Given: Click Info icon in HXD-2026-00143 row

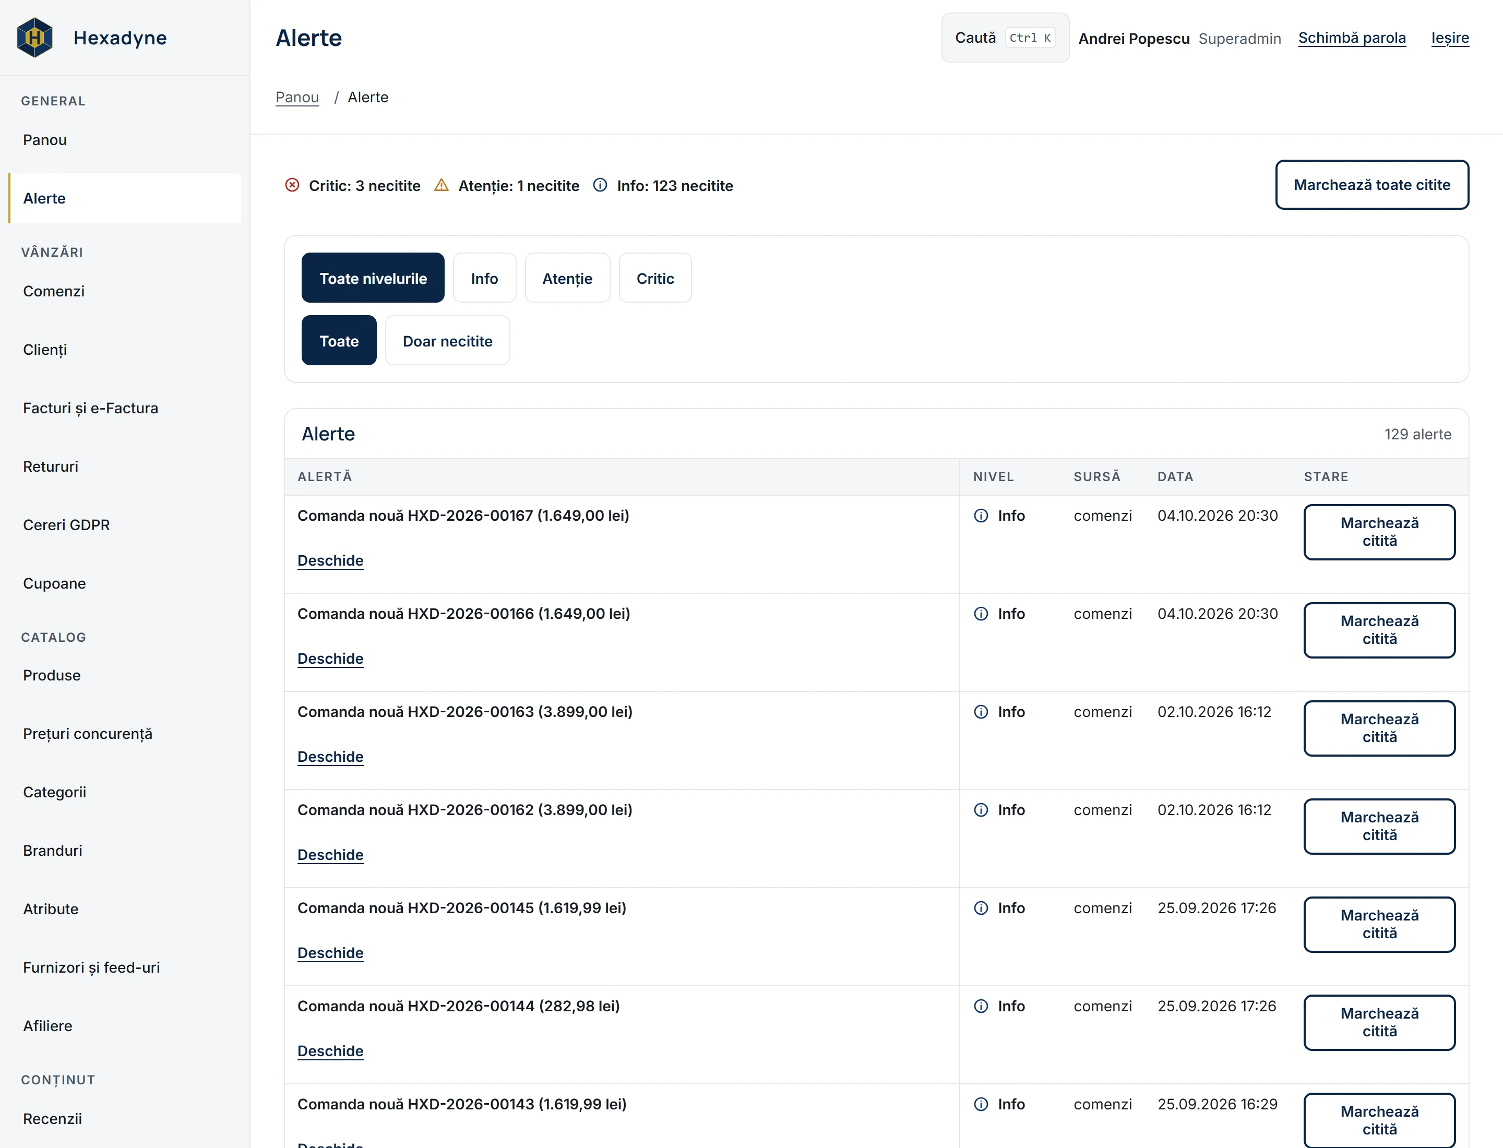Looking at the screenshot, I should tap(981, 1105).
